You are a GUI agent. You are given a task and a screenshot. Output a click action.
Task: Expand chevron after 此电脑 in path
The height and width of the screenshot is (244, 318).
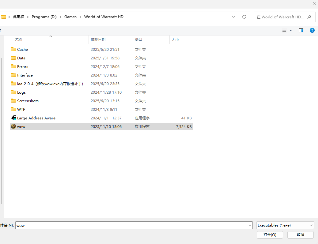(x=28, y=17)
